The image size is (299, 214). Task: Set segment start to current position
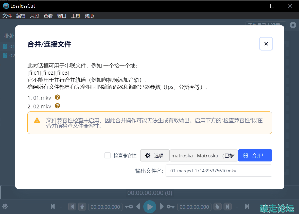pyautogui.click(x=82, y=207)
